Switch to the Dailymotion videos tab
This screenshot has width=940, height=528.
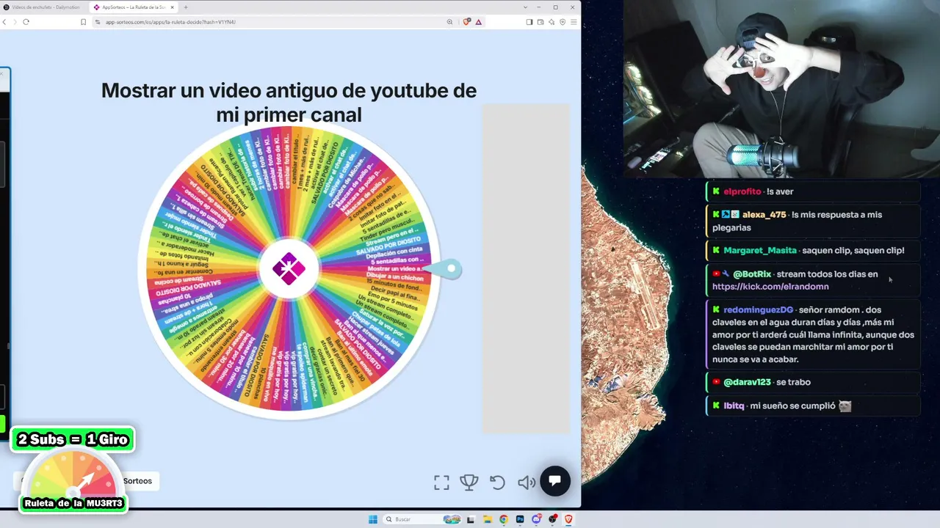click(x=44, y=7)
